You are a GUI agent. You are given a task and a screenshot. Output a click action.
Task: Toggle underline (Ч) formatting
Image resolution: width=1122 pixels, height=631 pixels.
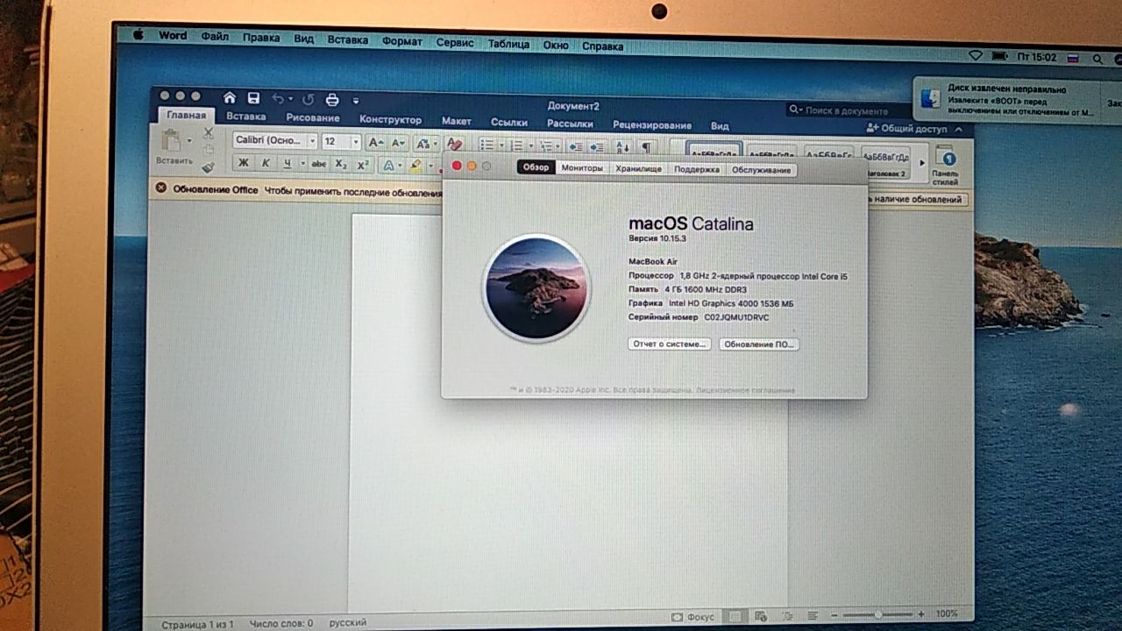(287, 163)
